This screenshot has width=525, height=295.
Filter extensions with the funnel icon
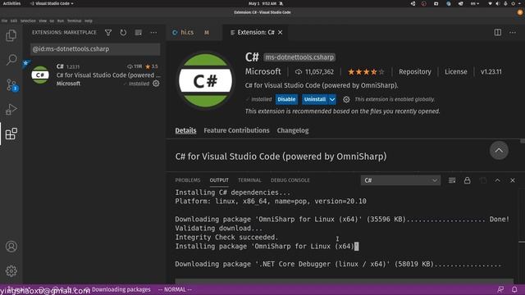(108, 33)
